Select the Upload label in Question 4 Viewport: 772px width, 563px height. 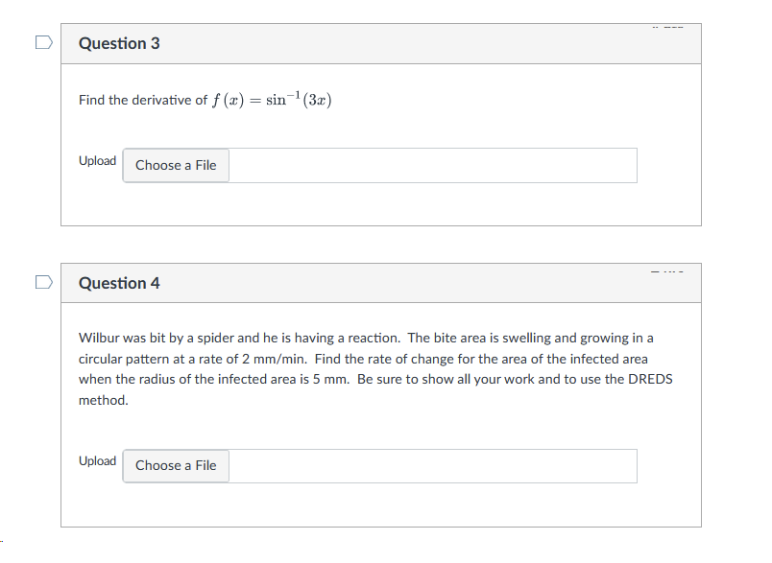click(x=97, y=460)
